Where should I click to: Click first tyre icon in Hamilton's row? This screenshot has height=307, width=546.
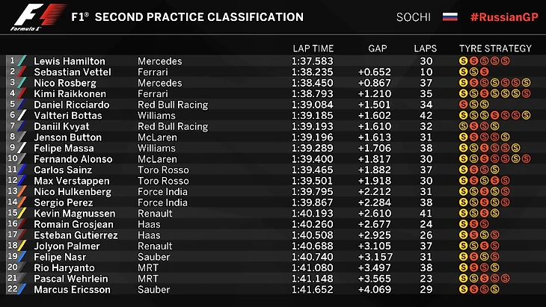pyautogui.click(x=464, y=61)
